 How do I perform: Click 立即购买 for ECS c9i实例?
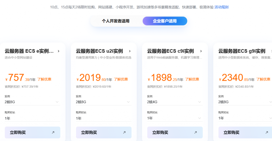pos(175,133)
